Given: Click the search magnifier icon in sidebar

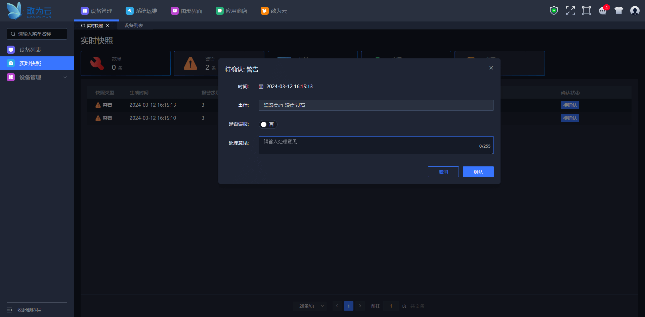Looking at the screenshot, I should click(13, 34).
